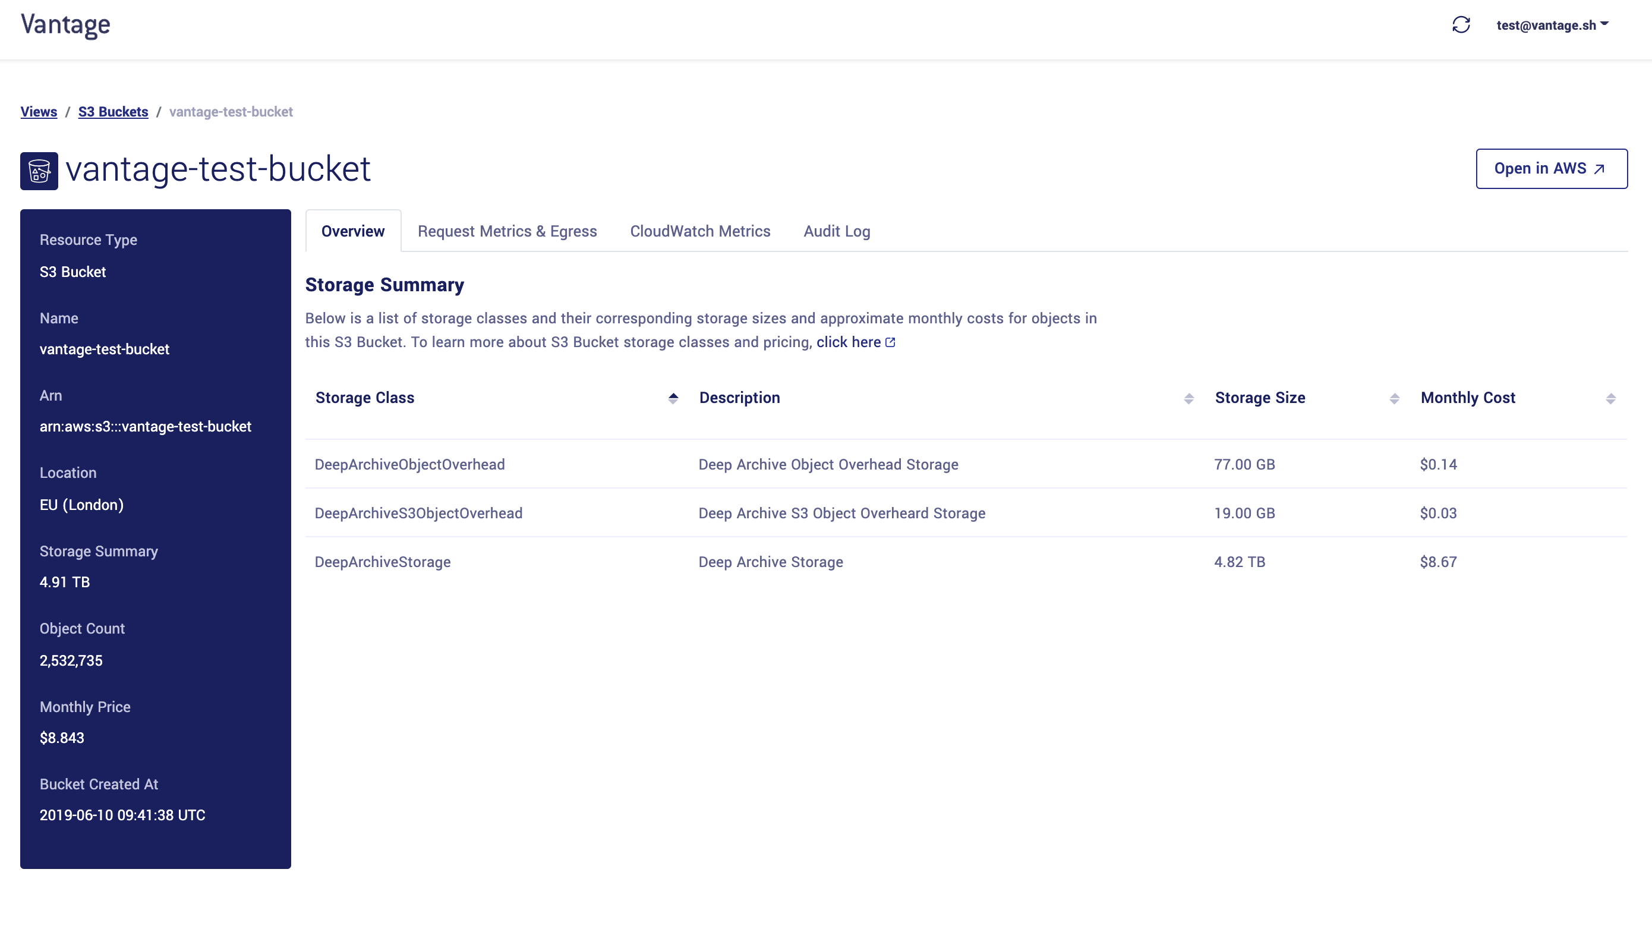Navigate to Views via the breadcrumb
Screen dimensions: 1652x951
[39, 111]
